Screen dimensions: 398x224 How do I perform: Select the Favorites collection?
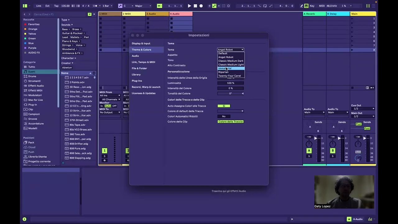click(40, 24)
